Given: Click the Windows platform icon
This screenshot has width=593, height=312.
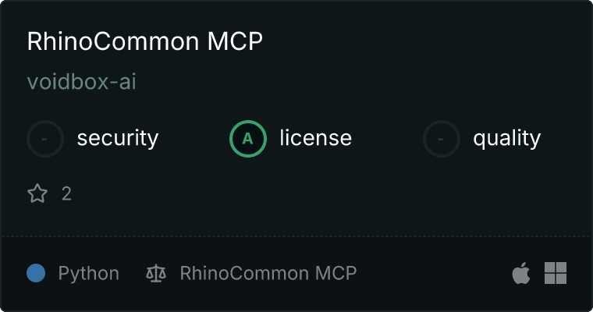Looking at the screenshot, I should pos(556,273).
